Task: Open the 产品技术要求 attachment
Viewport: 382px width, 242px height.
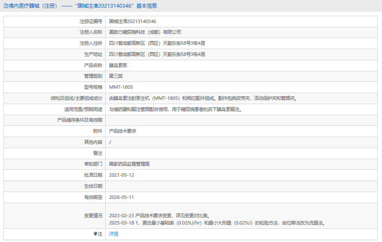Action: (x=122, y=131)
